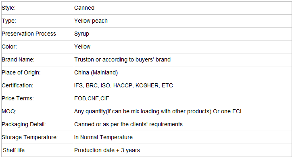Click the 'Place of Origin:' label
The image size is (294, 159).
coord(21,73)
